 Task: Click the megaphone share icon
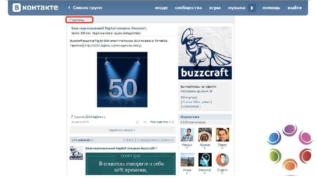tap(145, 122)
